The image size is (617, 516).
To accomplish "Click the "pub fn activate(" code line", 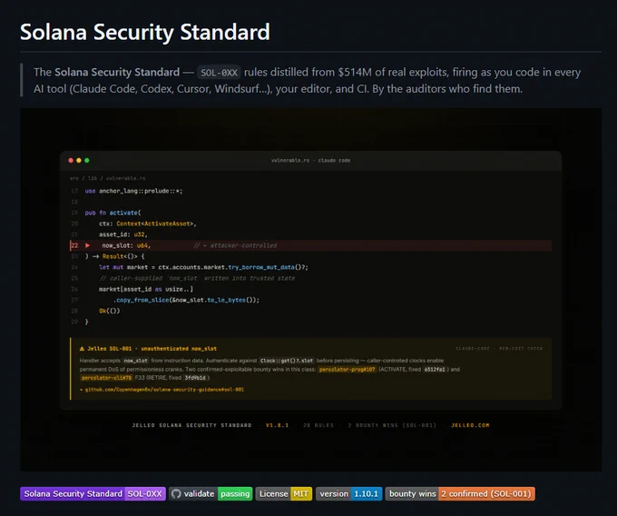I will [x=113, y=213].
